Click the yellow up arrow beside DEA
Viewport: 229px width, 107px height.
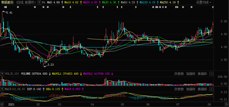click(x=62, y=89)
